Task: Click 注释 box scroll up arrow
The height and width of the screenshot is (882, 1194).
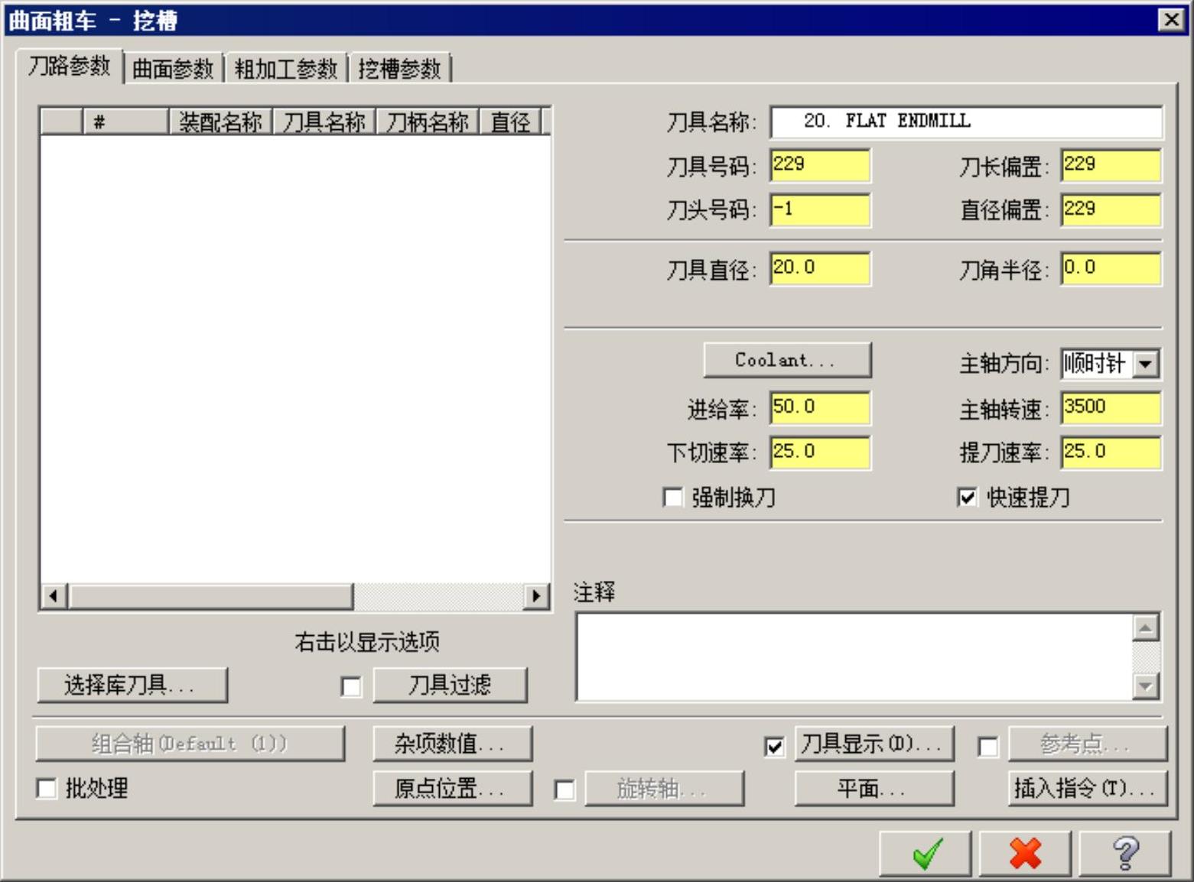Action: point(1145,628)
